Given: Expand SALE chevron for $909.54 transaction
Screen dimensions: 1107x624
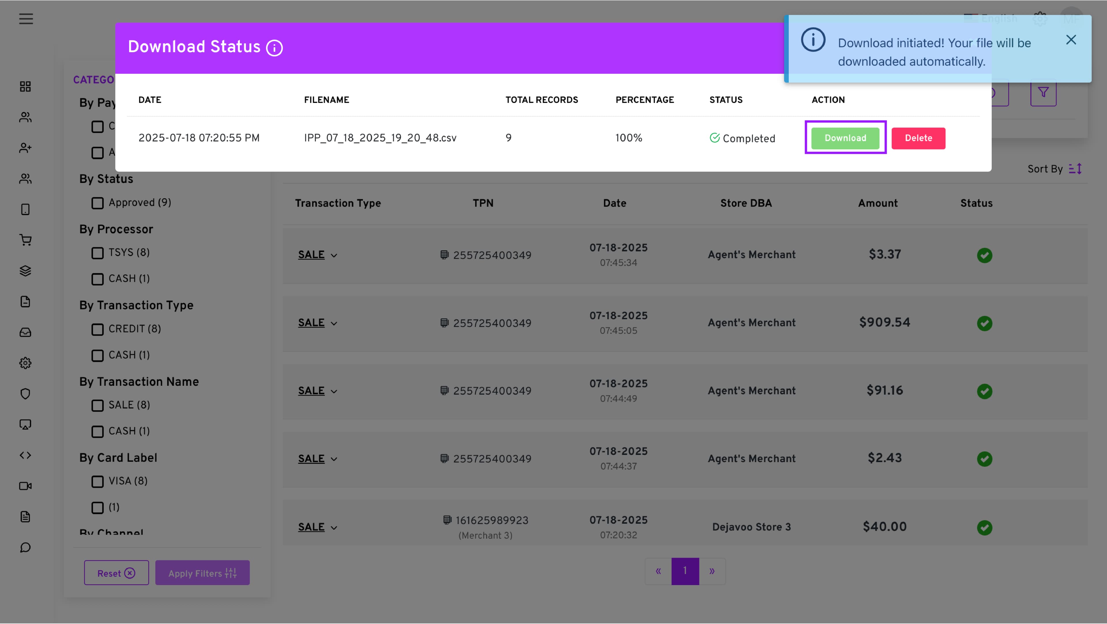Looking at the screenshot, I should pyautogui.click(x=334, y=324).
